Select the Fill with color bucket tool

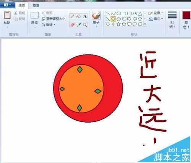79,16
